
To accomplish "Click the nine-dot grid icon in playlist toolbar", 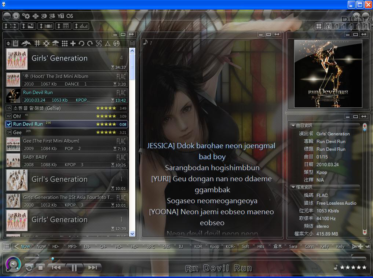I will (65, 43).
